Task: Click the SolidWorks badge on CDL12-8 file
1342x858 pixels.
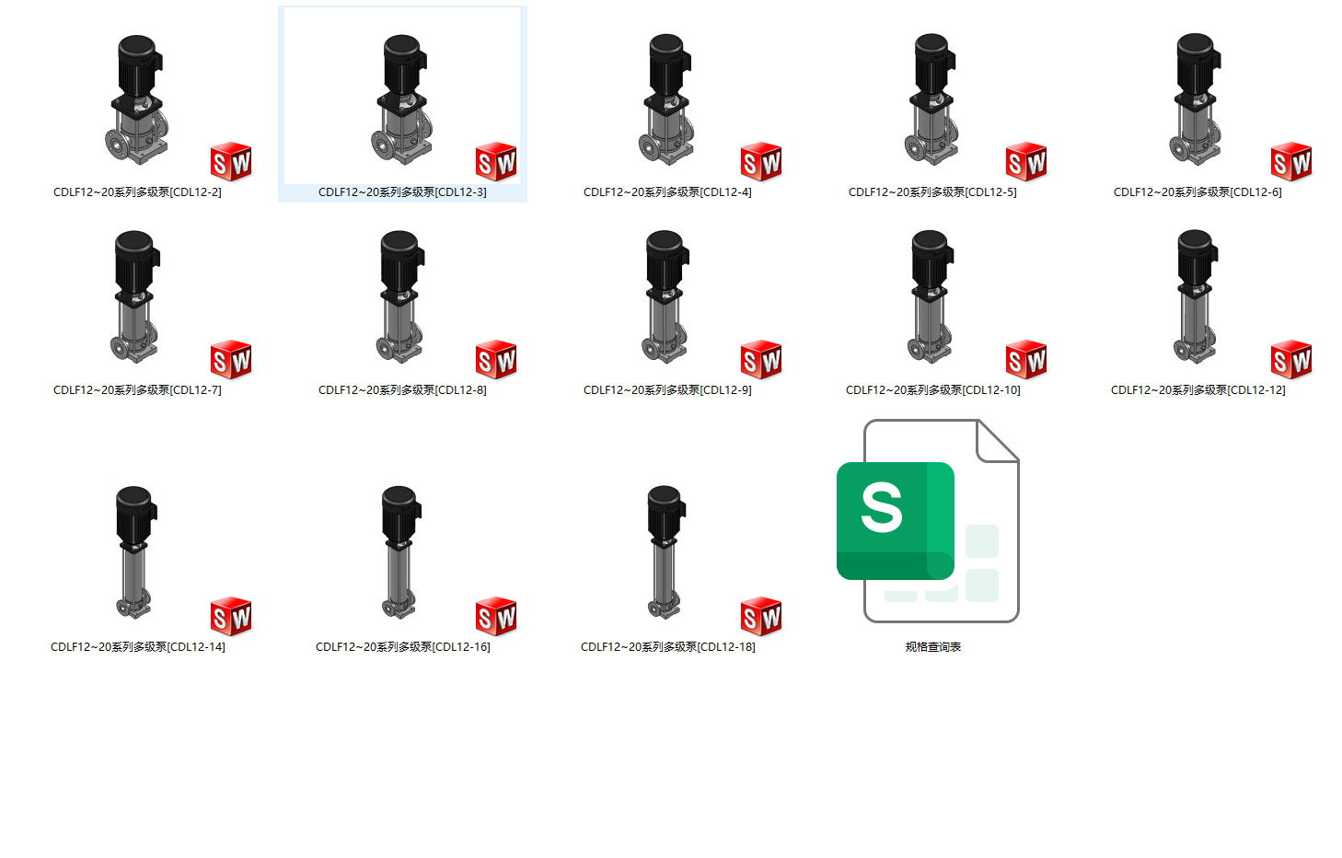Action: pos(496,360)
